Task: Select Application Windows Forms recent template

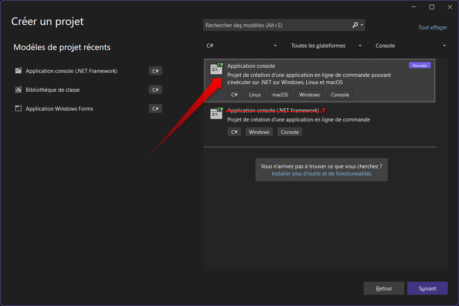Action: click(x=59, y=109)
